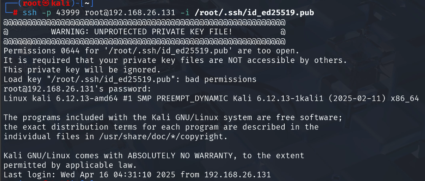Click the red hash prompt symbol
Screen dimensions: 425x181
point(16,13)
